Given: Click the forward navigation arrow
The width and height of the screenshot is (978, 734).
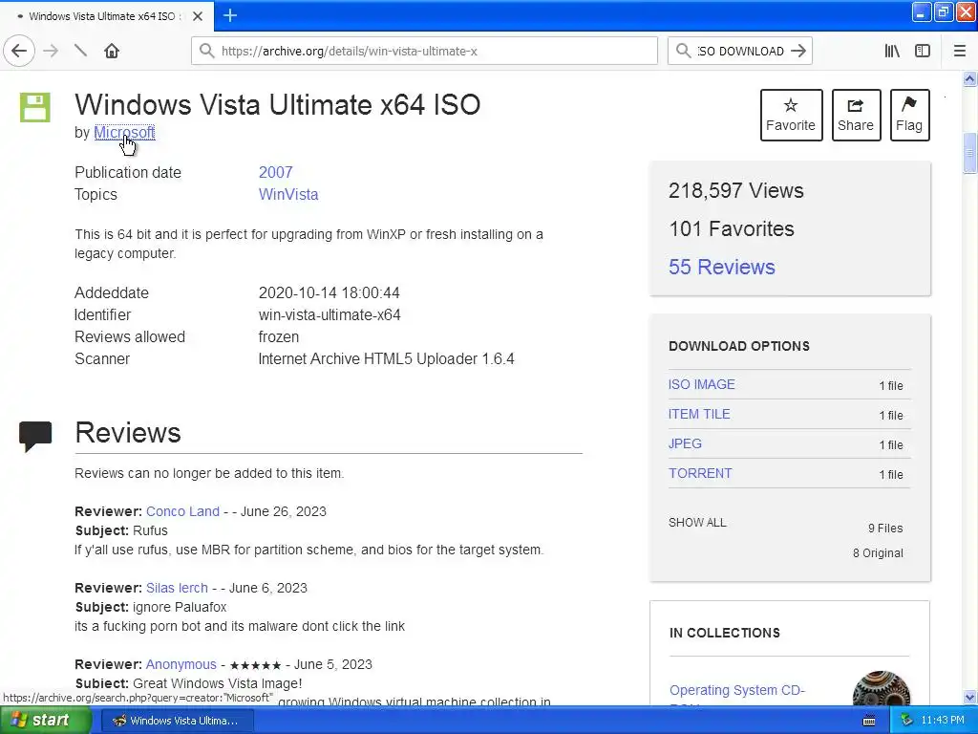Looking at the screenshot, I should pos(52,52).
